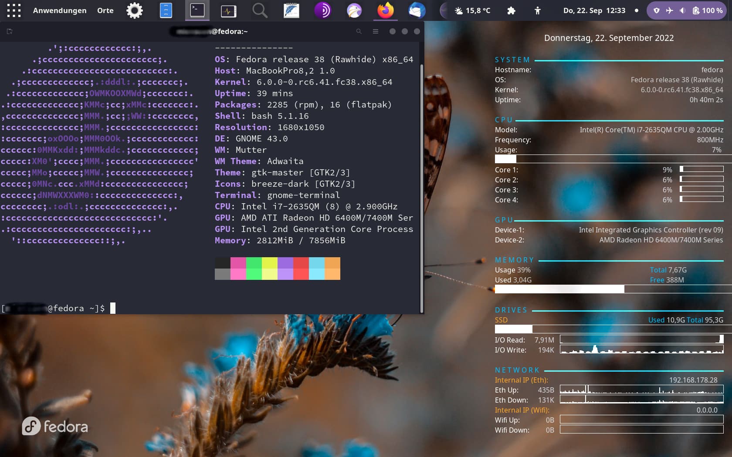Click the 'Uptime: 39 mins' line
The height and width of the screenshot is (457, 732).
254,93
